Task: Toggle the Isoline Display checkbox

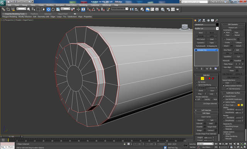Action: [x=224, y=102]
